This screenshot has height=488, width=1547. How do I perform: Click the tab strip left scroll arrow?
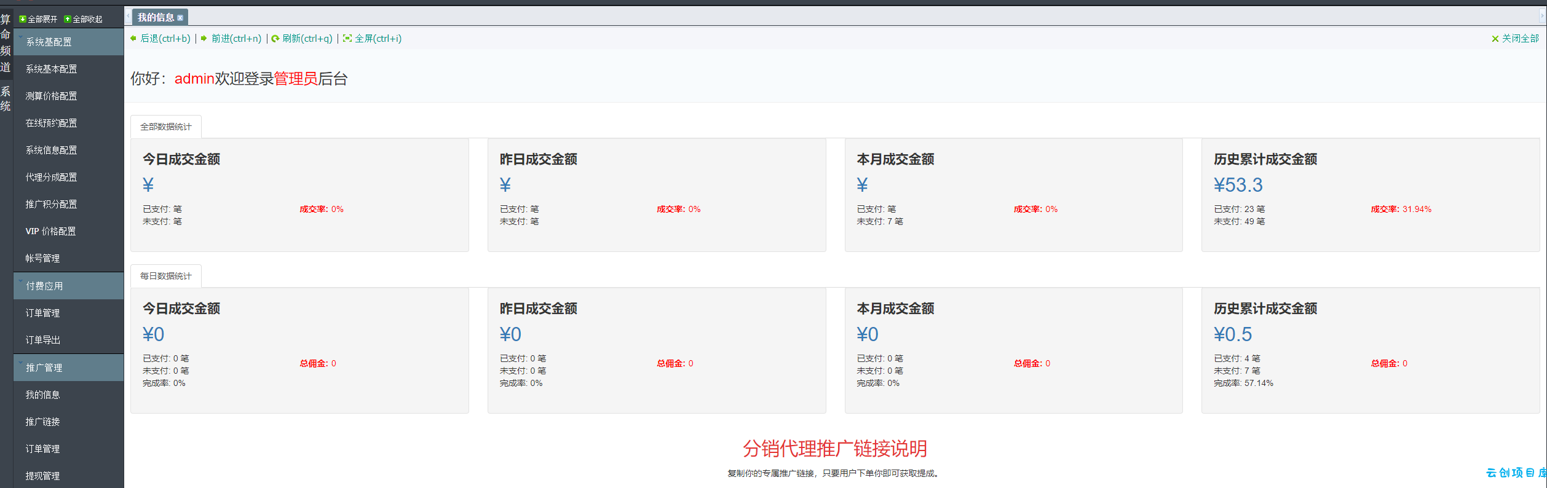(x=128, y=17)
